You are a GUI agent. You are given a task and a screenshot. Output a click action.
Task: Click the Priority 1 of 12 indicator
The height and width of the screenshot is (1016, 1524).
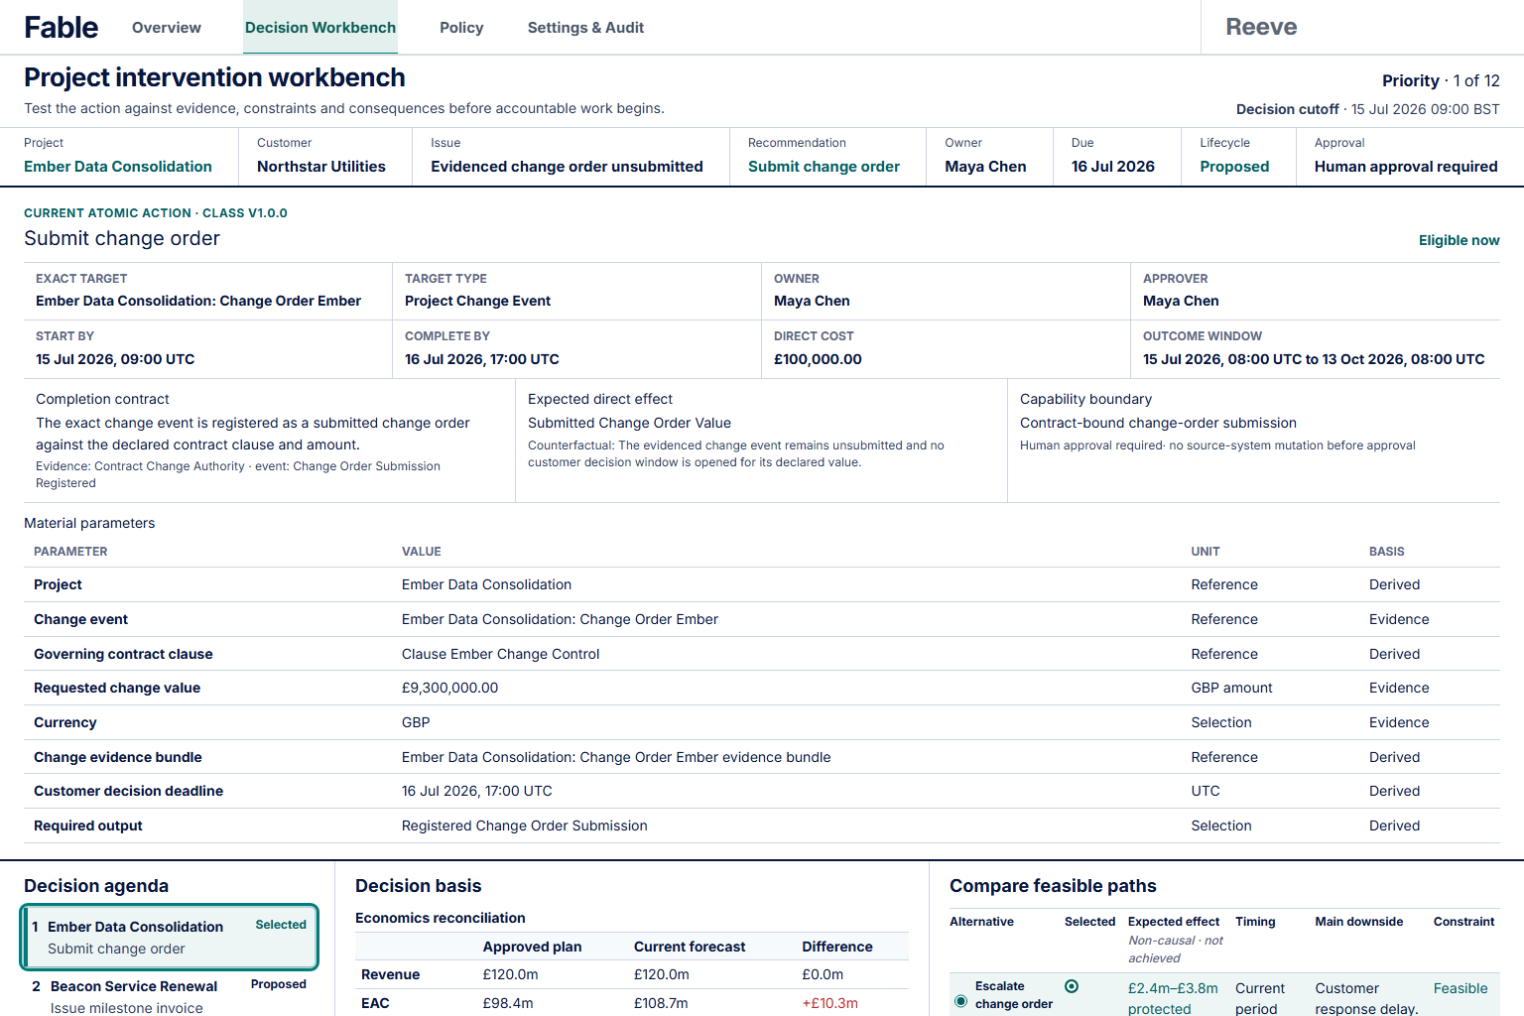point(1441,80)
